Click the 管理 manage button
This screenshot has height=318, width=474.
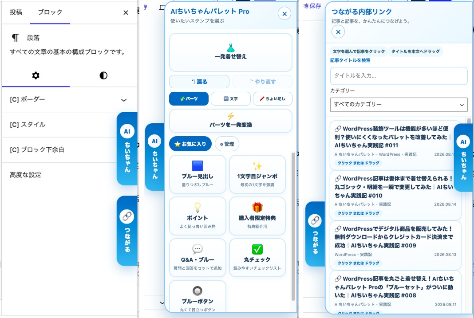click(227, 144)
